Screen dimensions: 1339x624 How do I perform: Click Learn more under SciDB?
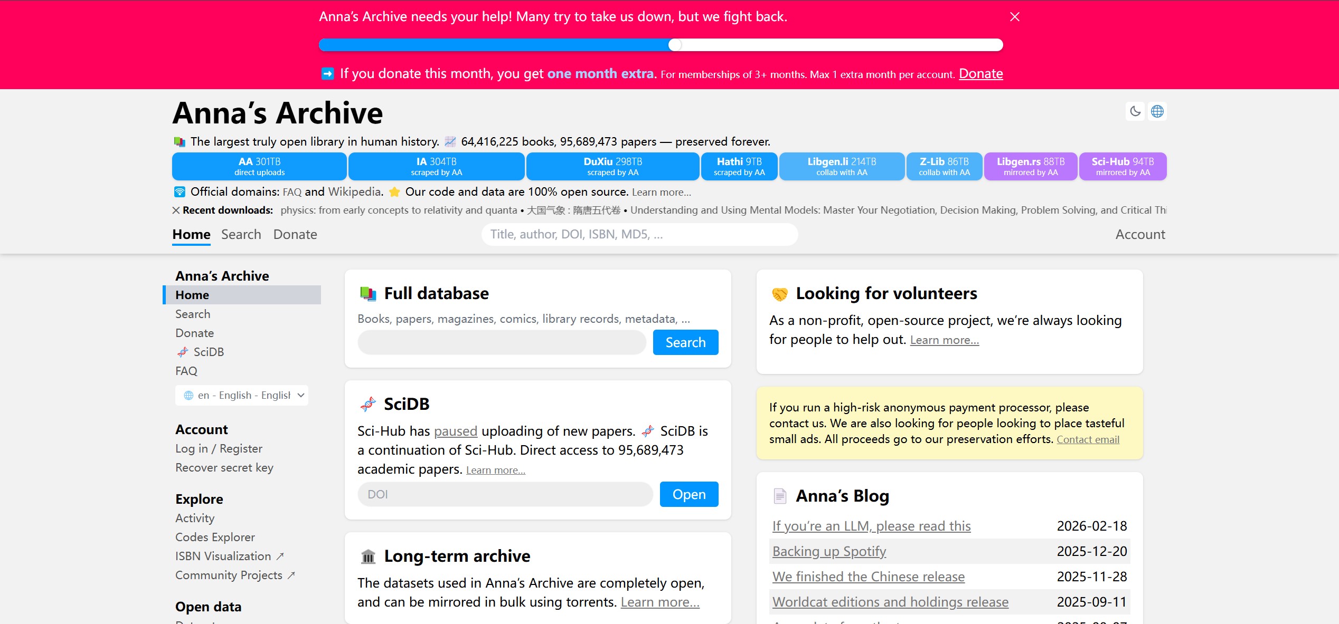click(x=495, y=471)
